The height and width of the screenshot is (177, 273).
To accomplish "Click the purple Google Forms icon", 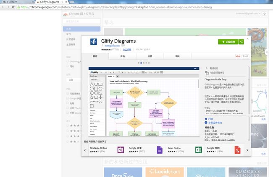I will pos(160,150).
